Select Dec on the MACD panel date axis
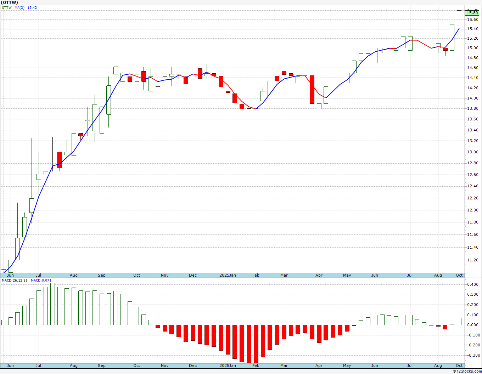The height and width of the screenshot is (374, 482). click(x=193, y=365)
